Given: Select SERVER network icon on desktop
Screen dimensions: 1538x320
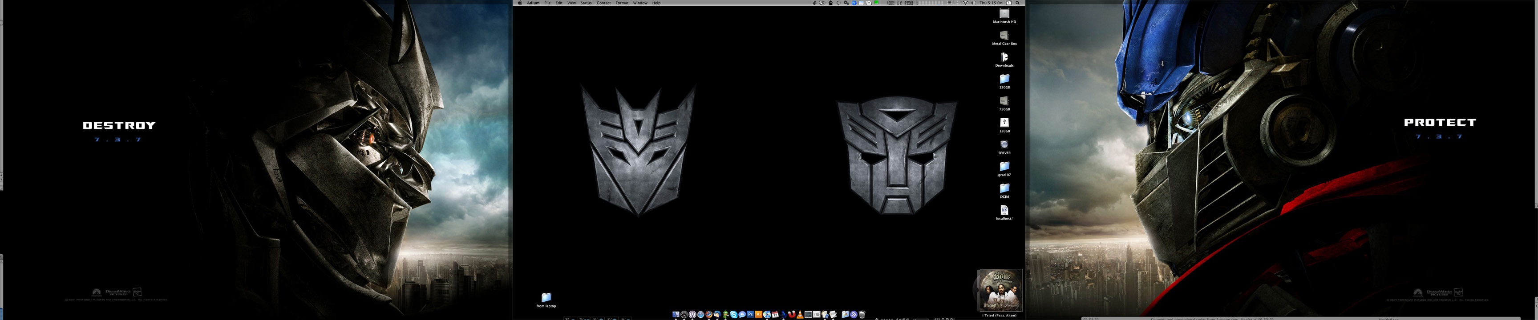Looking at the screenshot, I should pyautogui.click(x=1004, y=145).
